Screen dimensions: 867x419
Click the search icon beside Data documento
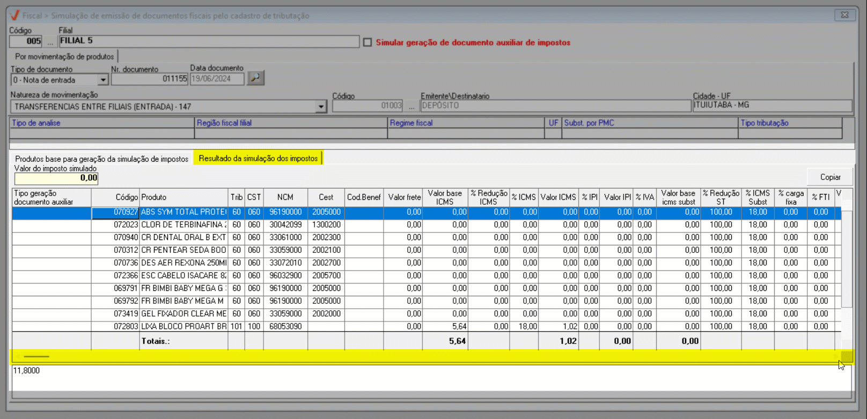[255, 78]
